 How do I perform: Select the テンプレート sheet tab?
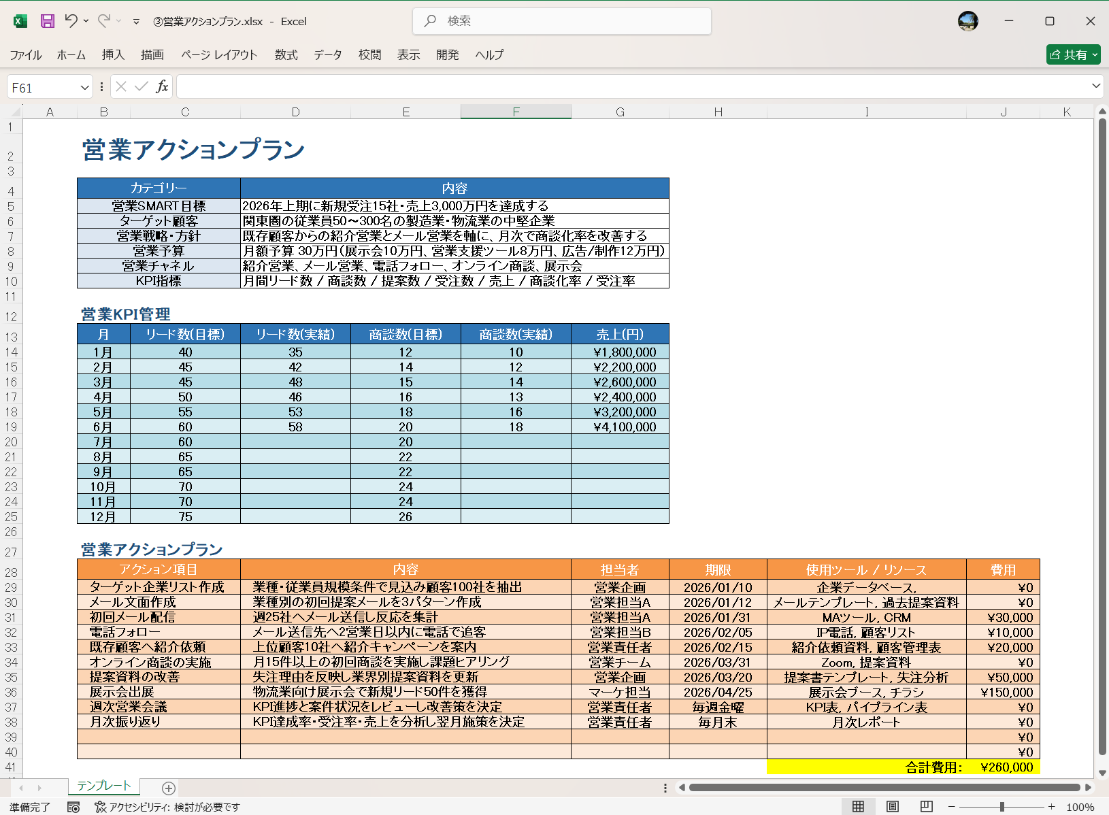coord(103,786)
